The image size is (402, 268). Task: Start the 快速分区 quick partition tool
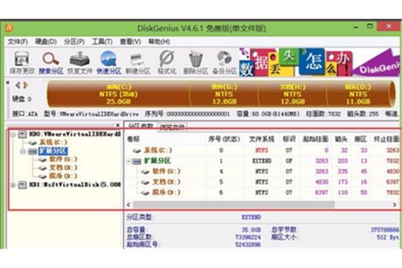(109, 63)
